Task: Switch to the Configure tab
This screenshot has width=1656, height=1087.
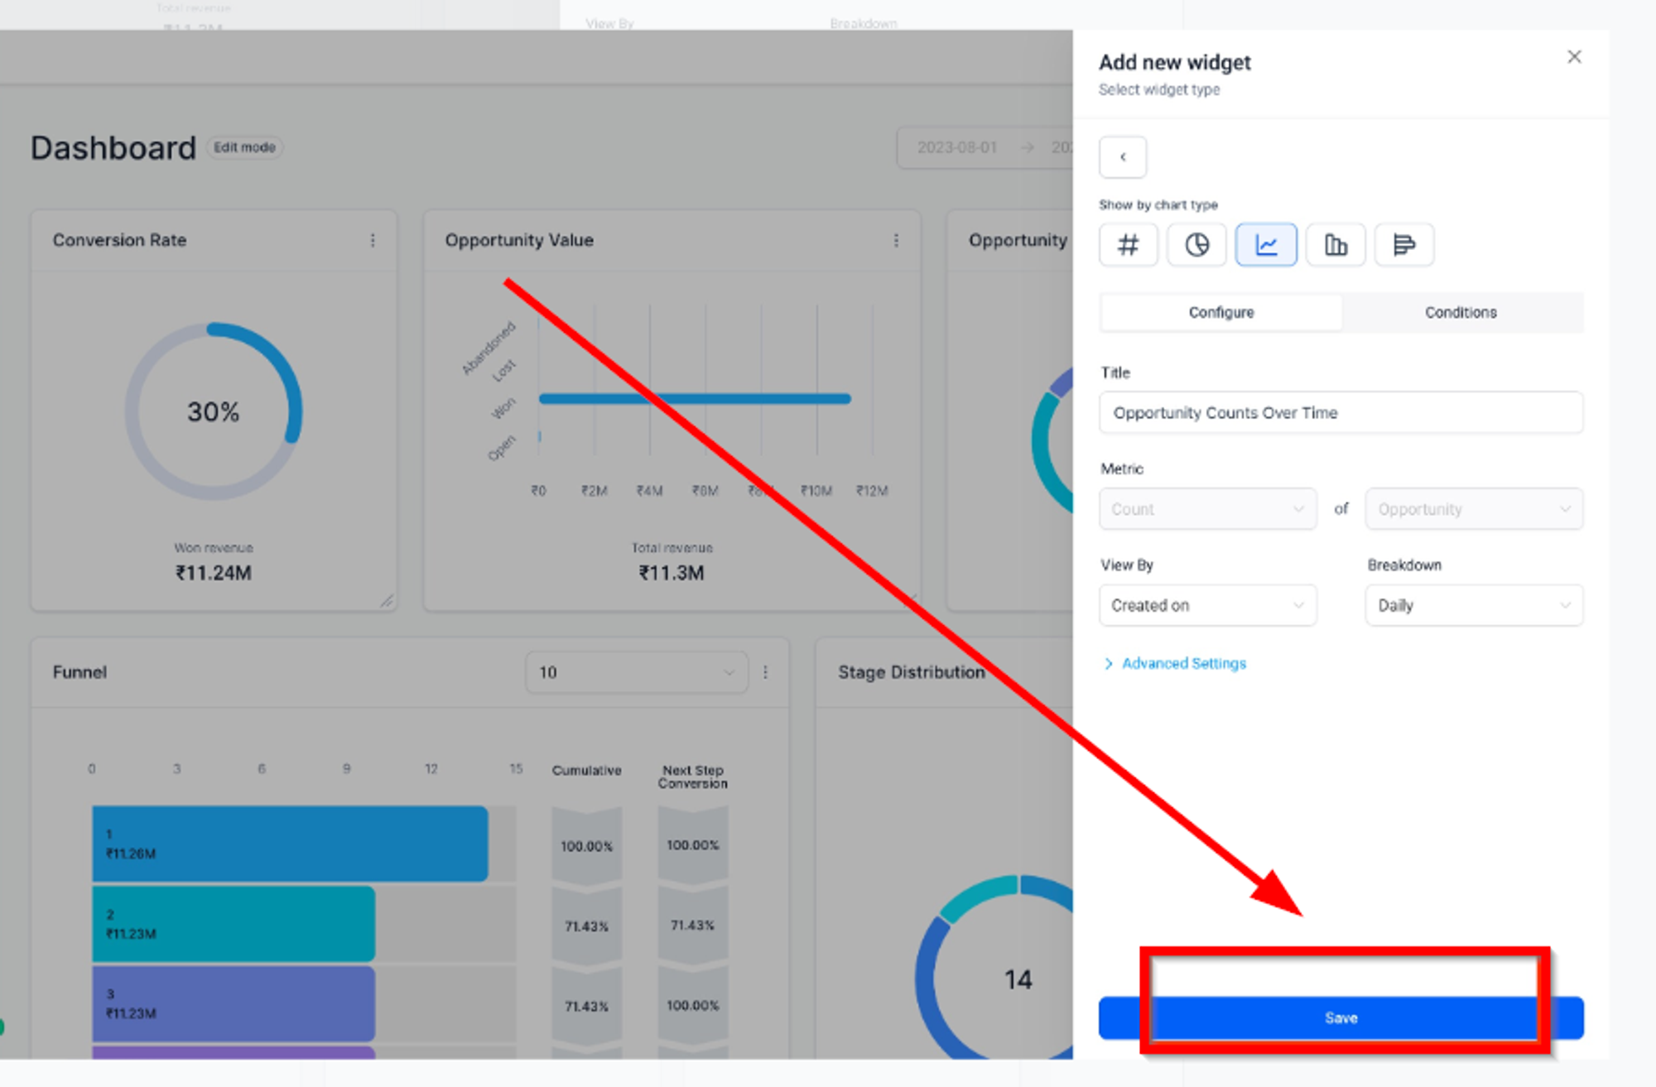Action: pos(1221,312)
